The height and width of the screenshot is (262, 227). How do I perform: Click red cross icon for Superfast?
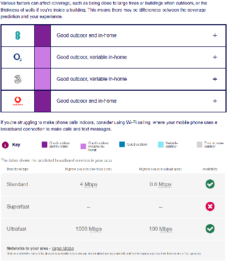click(210, 207)
